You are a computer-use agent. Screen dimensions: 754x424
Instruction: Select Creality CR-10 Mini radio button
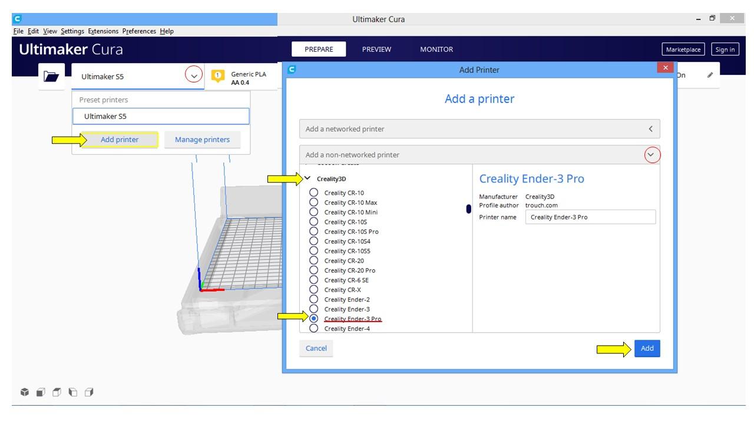coord(313,212)
